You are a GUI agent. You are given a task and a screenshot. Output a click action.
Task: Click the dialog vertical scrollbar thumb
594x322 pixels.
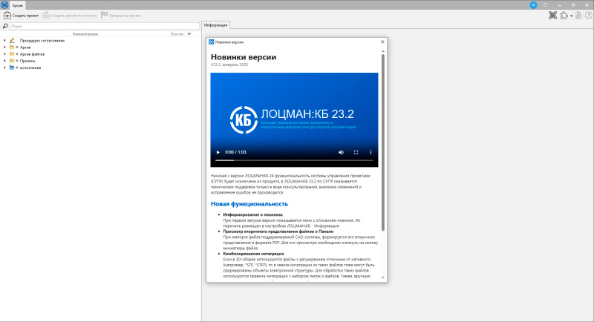click(x=383, y=142)
